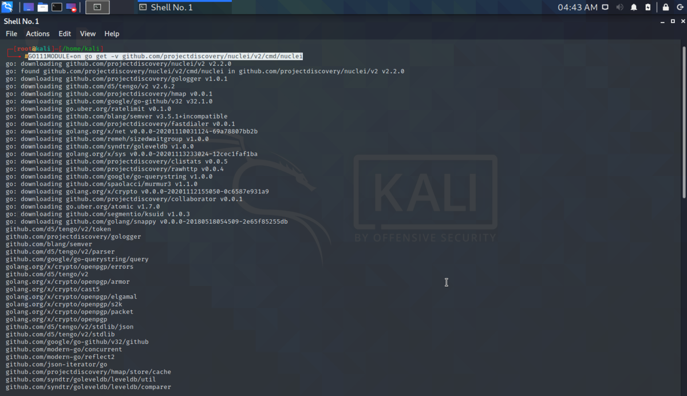Image resolution: width=687 pixels, height=396 pixels.
Task: Open the Actions menu
Action: coord(38,34)
